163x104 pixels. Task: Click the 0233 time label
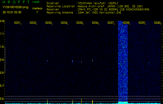point(48,23)
